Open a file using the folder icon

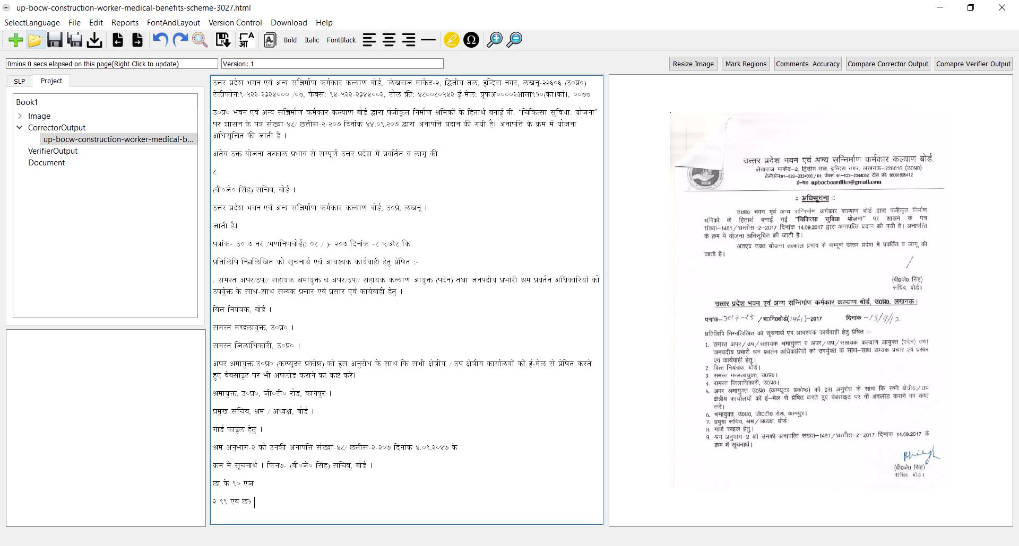coord(35,40)
